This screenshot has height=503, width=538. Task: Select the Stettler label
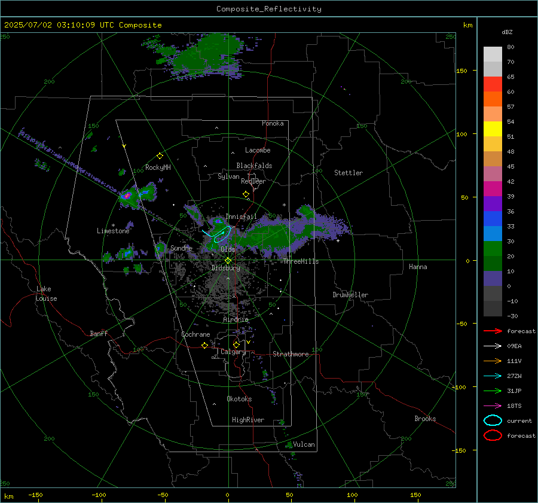coord(349,173)
